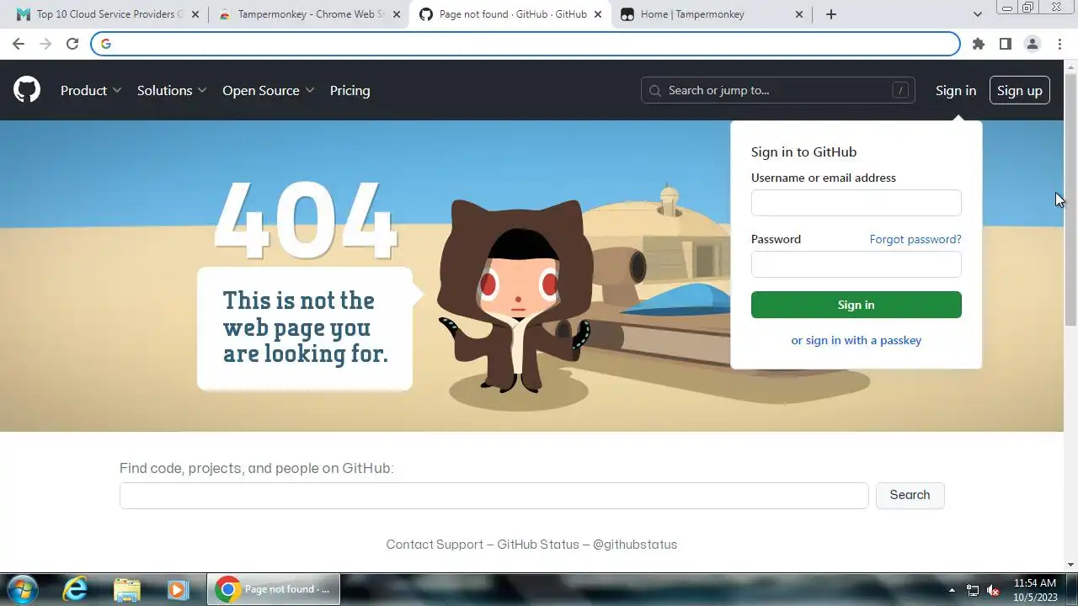Image resolution: width=1078 pixels, height=606 pixels.
Task: Open the Windows Start menu
Action: [x=22, y=589]
